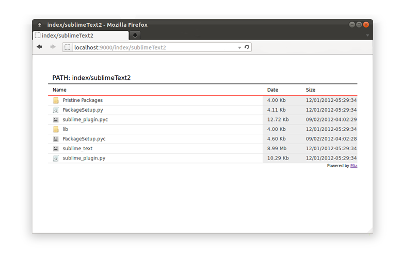Click the 10.29 Kb value

[278, 158]
